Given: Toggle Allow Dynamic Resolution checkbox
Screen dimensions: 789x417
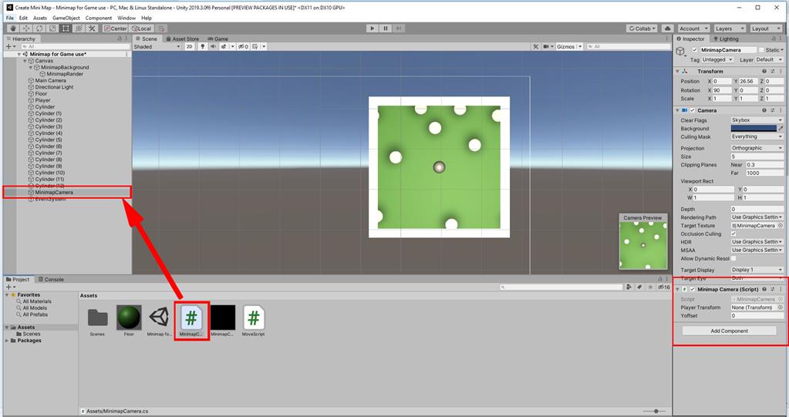Looking at the screenshot, I should point(733,258).
